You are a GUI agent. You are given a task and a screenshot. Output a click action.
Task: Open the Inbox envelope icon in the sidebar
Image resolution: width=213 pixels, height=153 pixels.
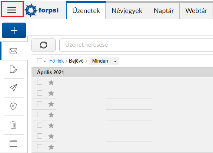click(x=13, y=51)
